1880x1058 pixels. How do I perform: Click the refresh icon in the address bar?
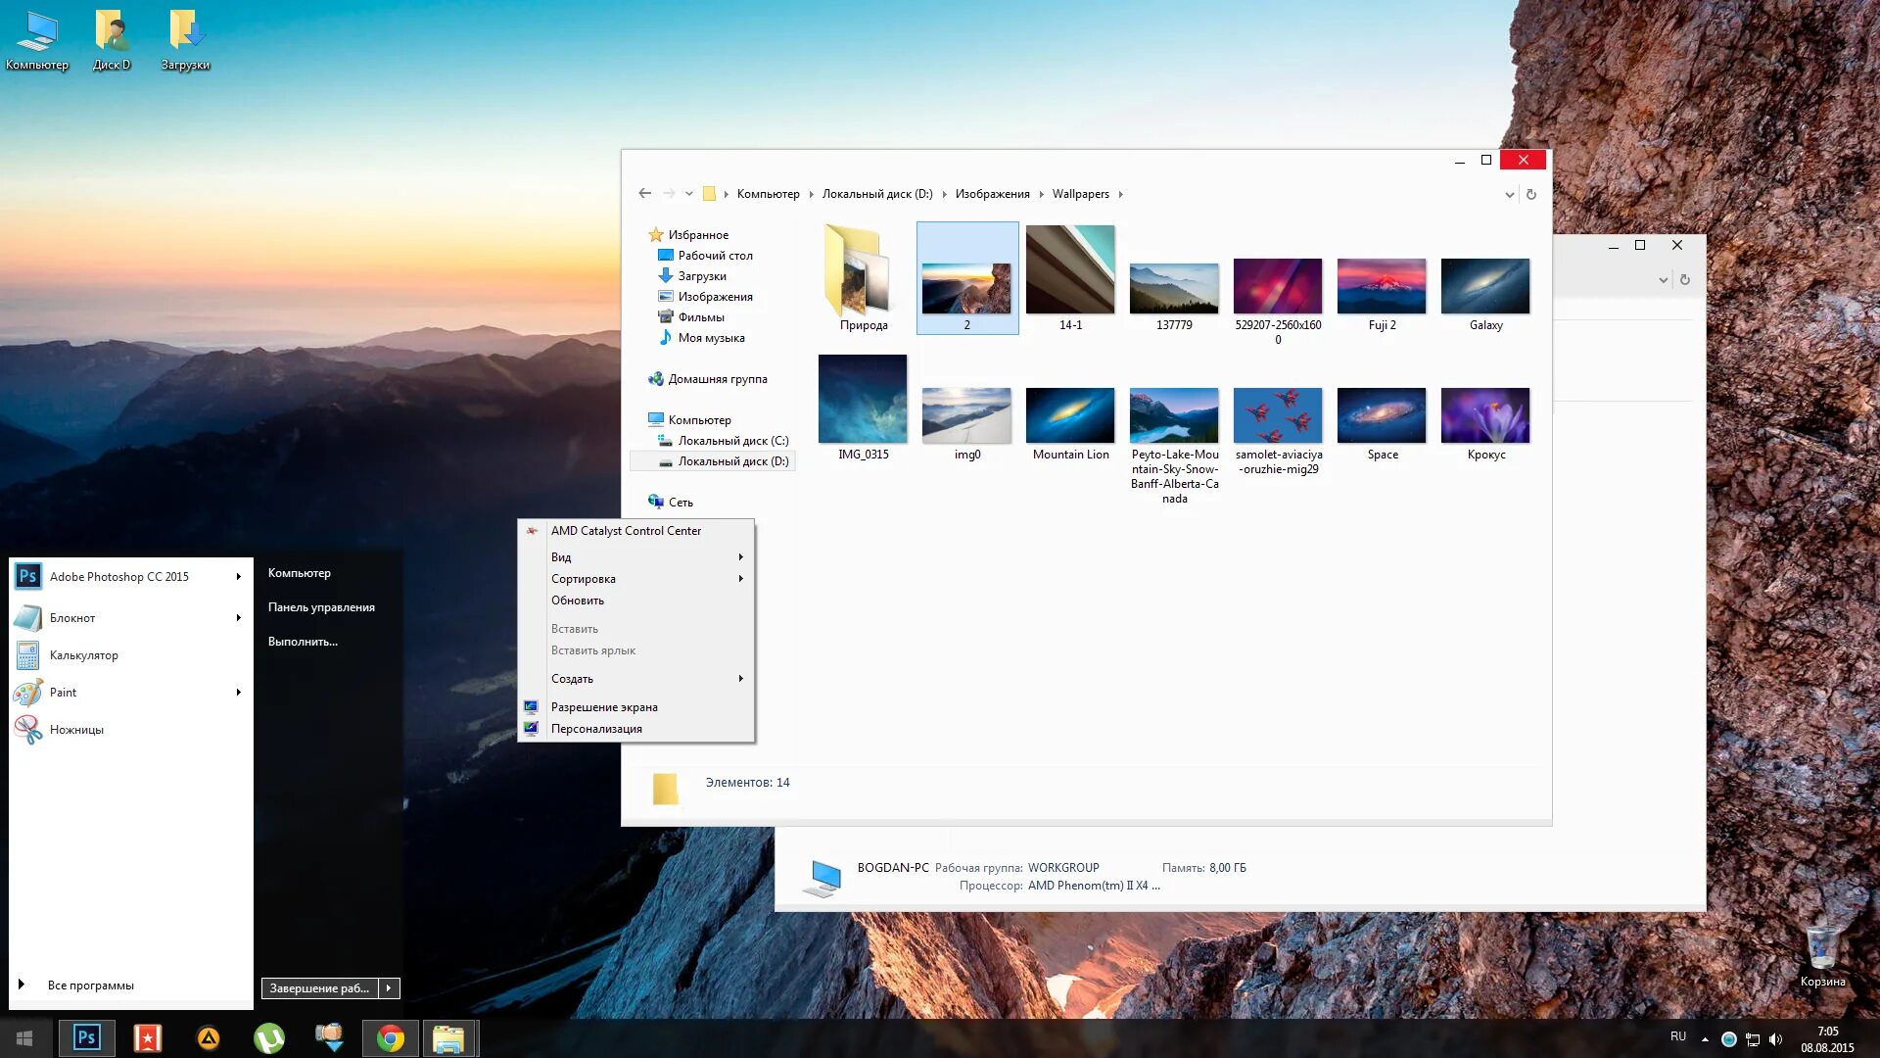[x=1531, y=194]
